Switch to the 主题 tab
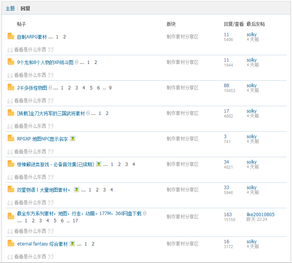The height and width of the screenshot is (263, 292). (10, 8)
